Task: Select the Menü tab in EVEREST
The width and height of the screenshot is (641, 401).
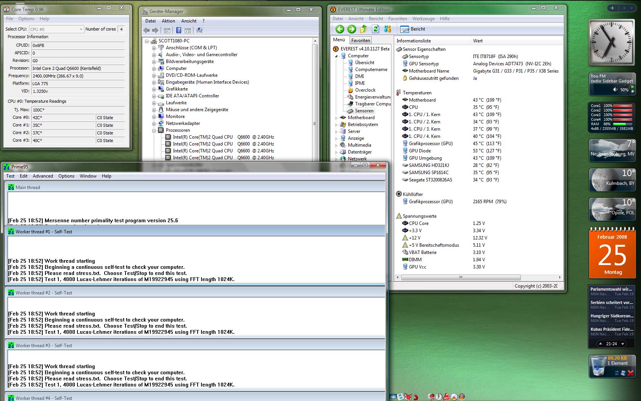Action: (x=339, y=40)
